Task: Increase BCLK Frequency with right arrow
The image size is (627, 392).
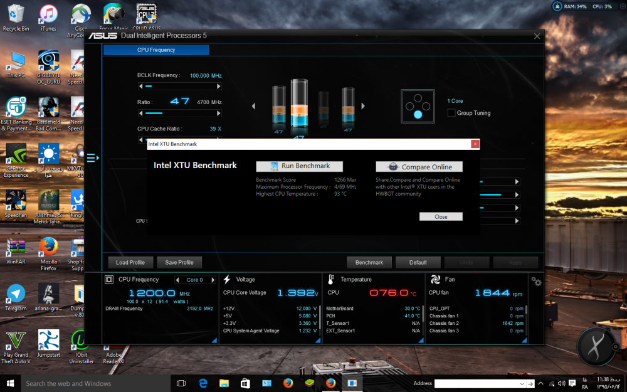Action: (219, 87)
